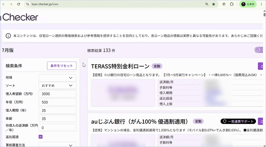Select 検索結果 133 件 text
This screenshot has width=266, height=147.
tap(101, 50)
